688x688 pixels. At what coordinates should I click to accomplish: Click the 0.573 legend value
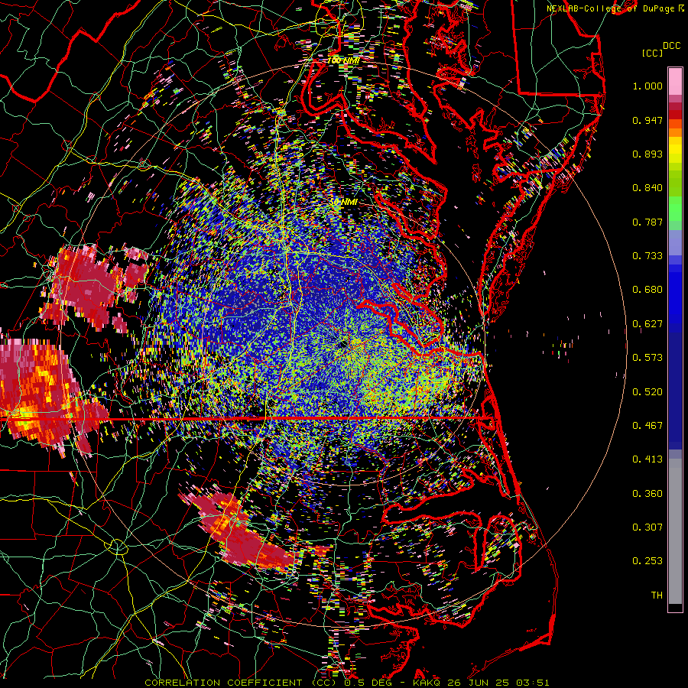pyautogui.click(x=647, y=358)
